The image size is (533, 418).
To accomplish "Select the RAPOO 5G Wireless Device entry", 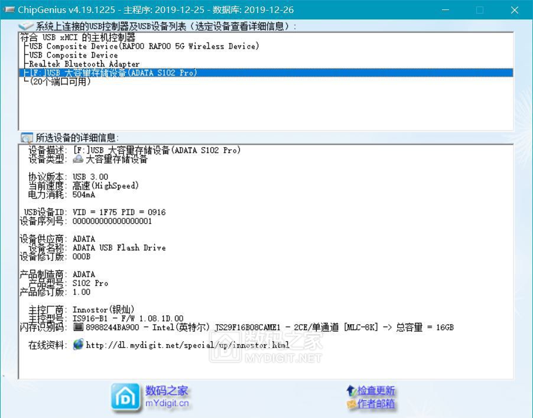I will pos(144,46).
